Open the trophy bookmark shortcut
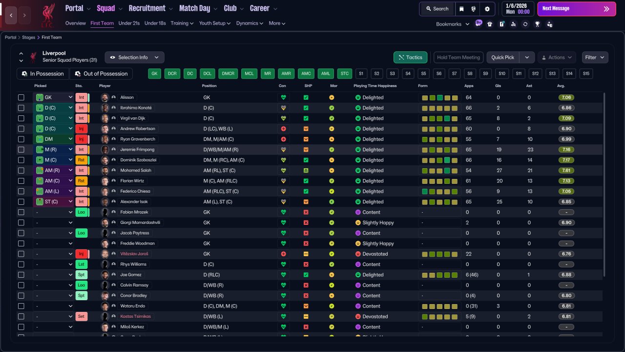 537,24
